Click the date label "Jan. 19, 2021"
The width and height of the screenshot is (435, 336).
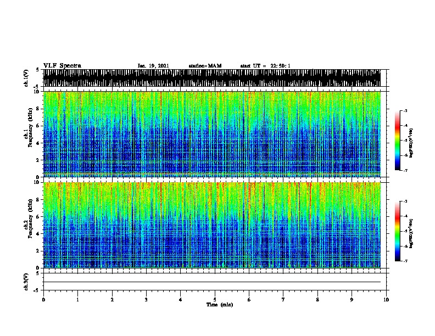tap(153, 66)
